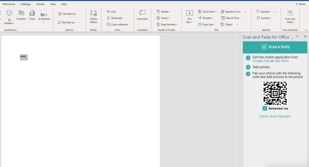This screenshot has width=309, height=167.
Task: Expand the Quick Parts menu
Action: point(207,11)
